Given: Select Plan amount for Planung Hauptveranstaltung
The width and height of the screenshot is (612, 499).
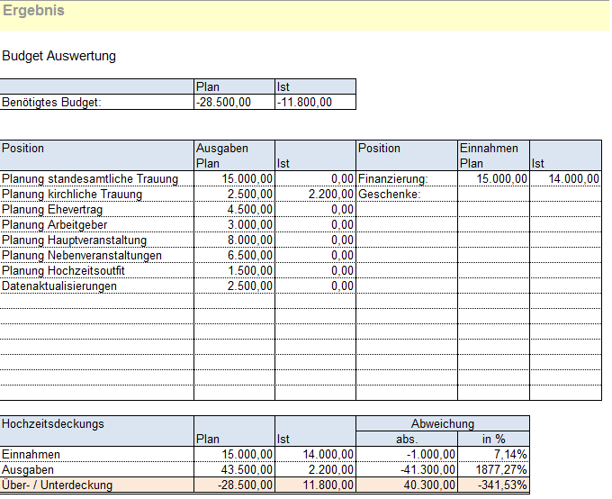Looking at the screenshot, I should pos(234,240).
